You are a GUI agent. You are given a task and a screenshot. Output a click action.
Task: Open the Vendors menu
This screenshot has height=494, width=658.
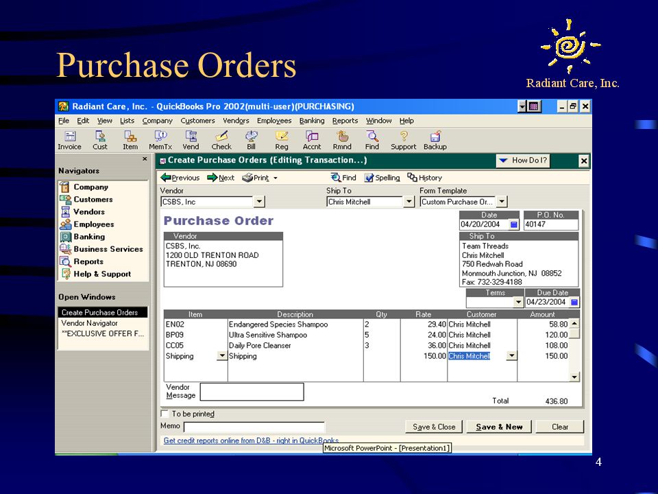click(236, 121)
